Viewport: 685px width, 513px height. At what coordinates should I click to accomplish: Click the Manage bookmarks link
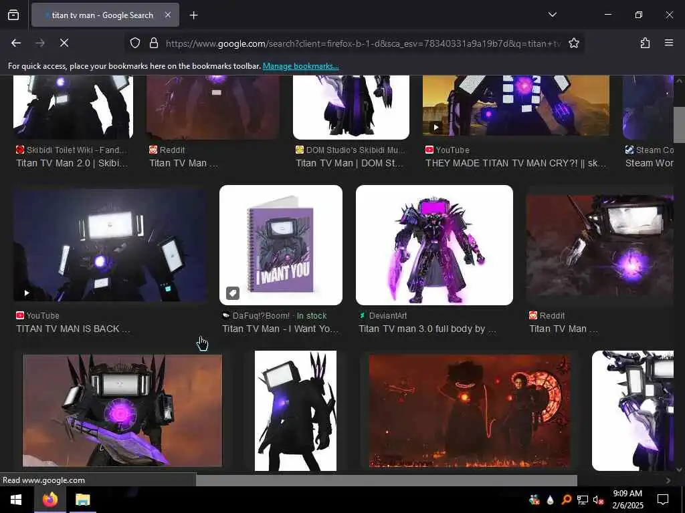pyautogui.click(x=300, y=66)
